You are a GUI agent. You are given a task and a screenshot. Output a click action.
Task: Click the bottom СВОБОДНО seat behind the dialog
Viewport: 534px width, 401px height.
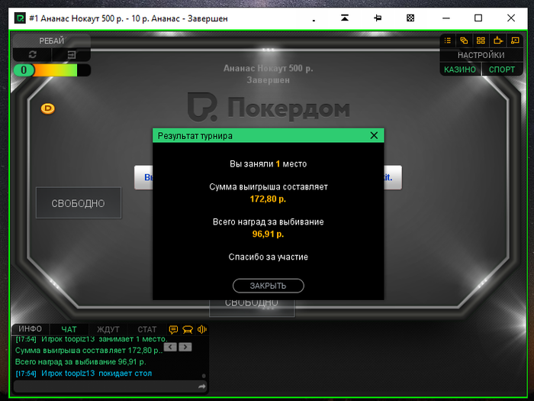(x=252, y=309)
